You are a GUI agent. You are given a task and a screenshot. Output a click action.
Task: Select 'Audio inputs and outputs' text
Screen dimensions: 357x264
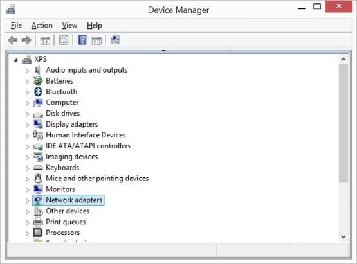pyautogui.click(x=87, y=70)
